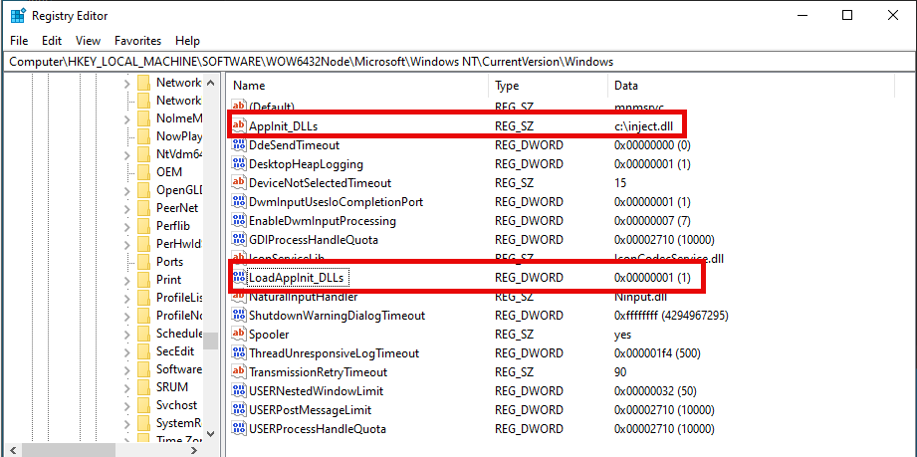Select the ThreadUnresponsiveLogTimeout DWORD icon
This screenshot has width=917, height=457.
pos(239,353)
